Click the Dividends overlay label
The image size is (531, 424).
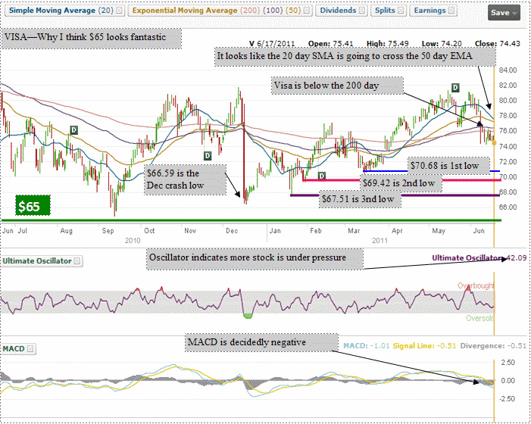(x=338, y=11)
